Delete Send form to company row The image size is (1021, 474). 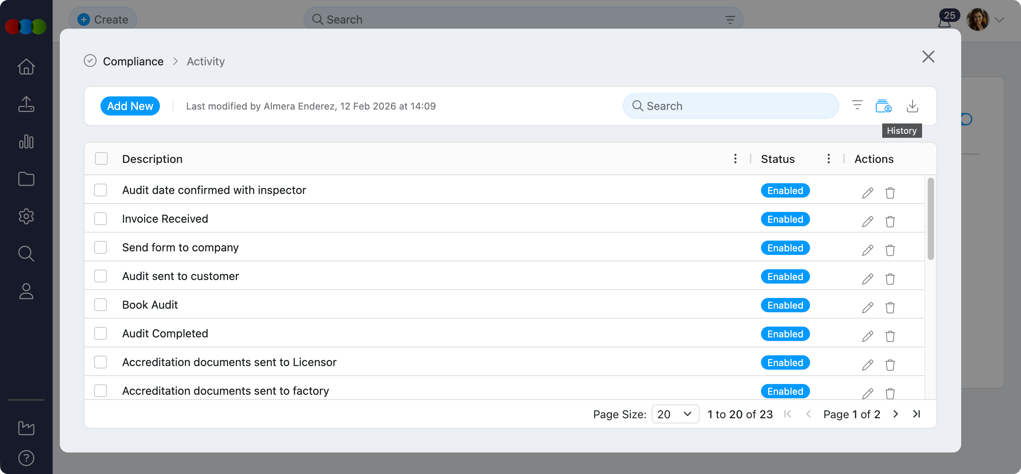click(890, 250)
